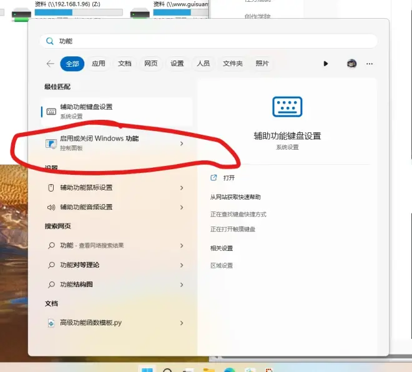This screenshot has width=412, height=372.
Task: Expand the 辅助功能鼠标设置 chevron arrow
Action: coord(182,188)
